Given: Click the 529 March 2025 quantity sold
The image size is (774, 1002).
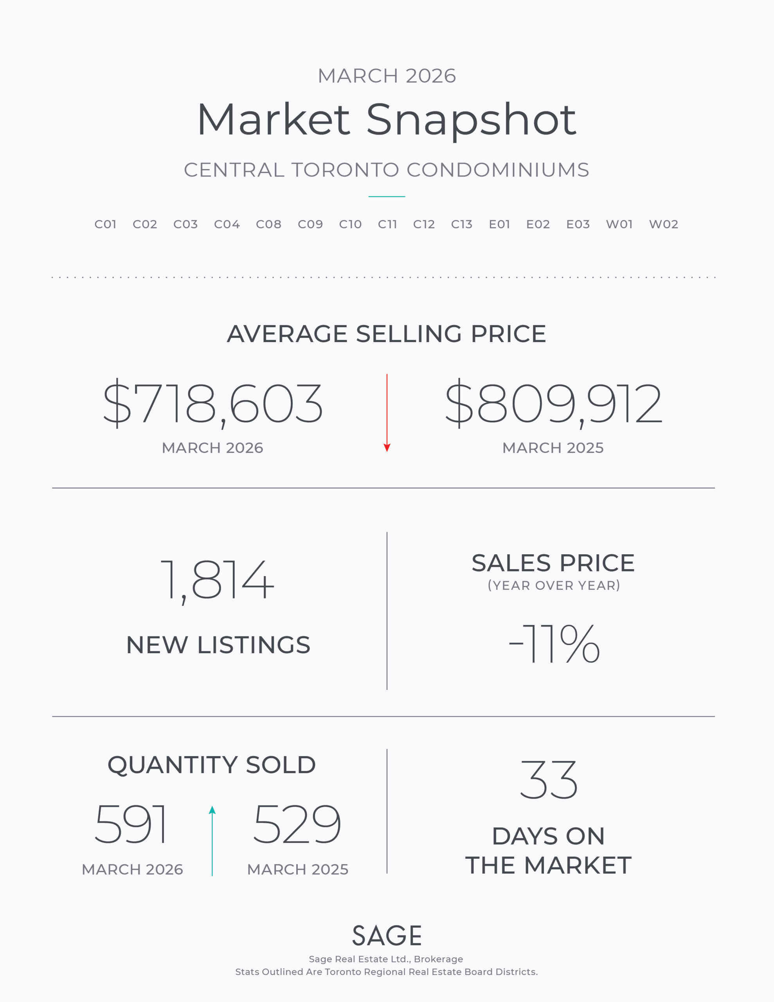Looking at the screenshot, I should point(297,824).
